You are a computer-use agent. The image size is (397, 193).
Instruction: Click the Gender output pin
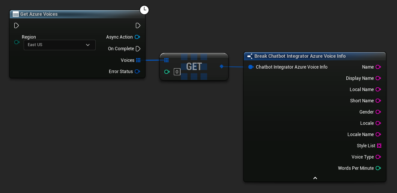(x=378, y=112)
